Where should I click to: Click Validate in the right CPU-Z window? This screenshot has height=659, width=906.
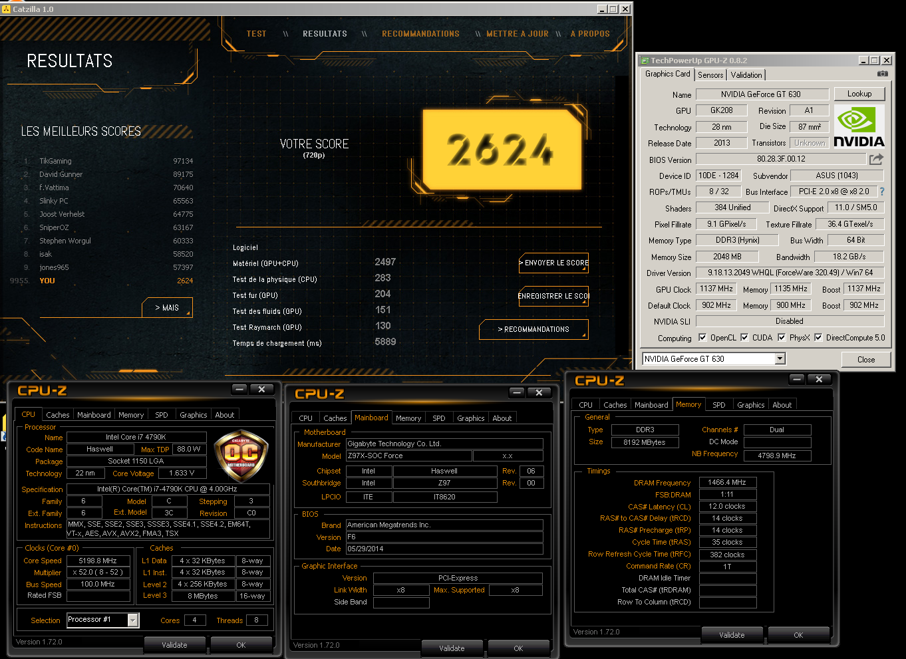pyautogui.click(x=732, y=635)
